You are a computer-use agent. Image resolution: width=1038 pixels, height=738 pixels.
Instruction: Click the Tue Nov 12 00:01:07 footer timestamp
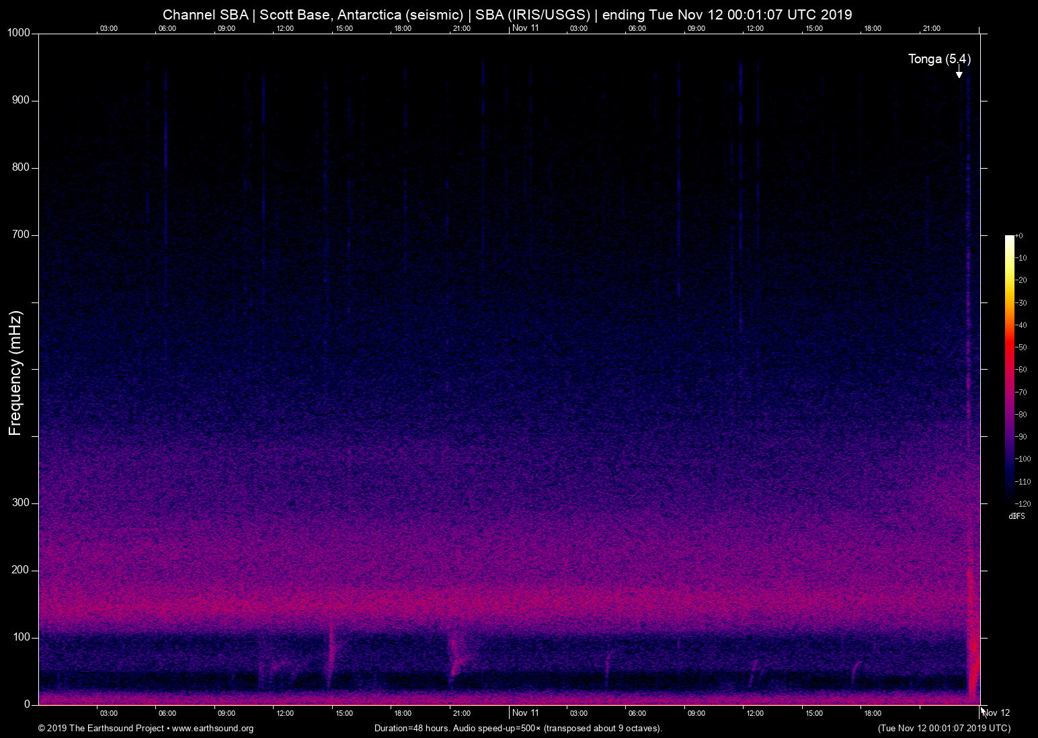tap(944, 729)
